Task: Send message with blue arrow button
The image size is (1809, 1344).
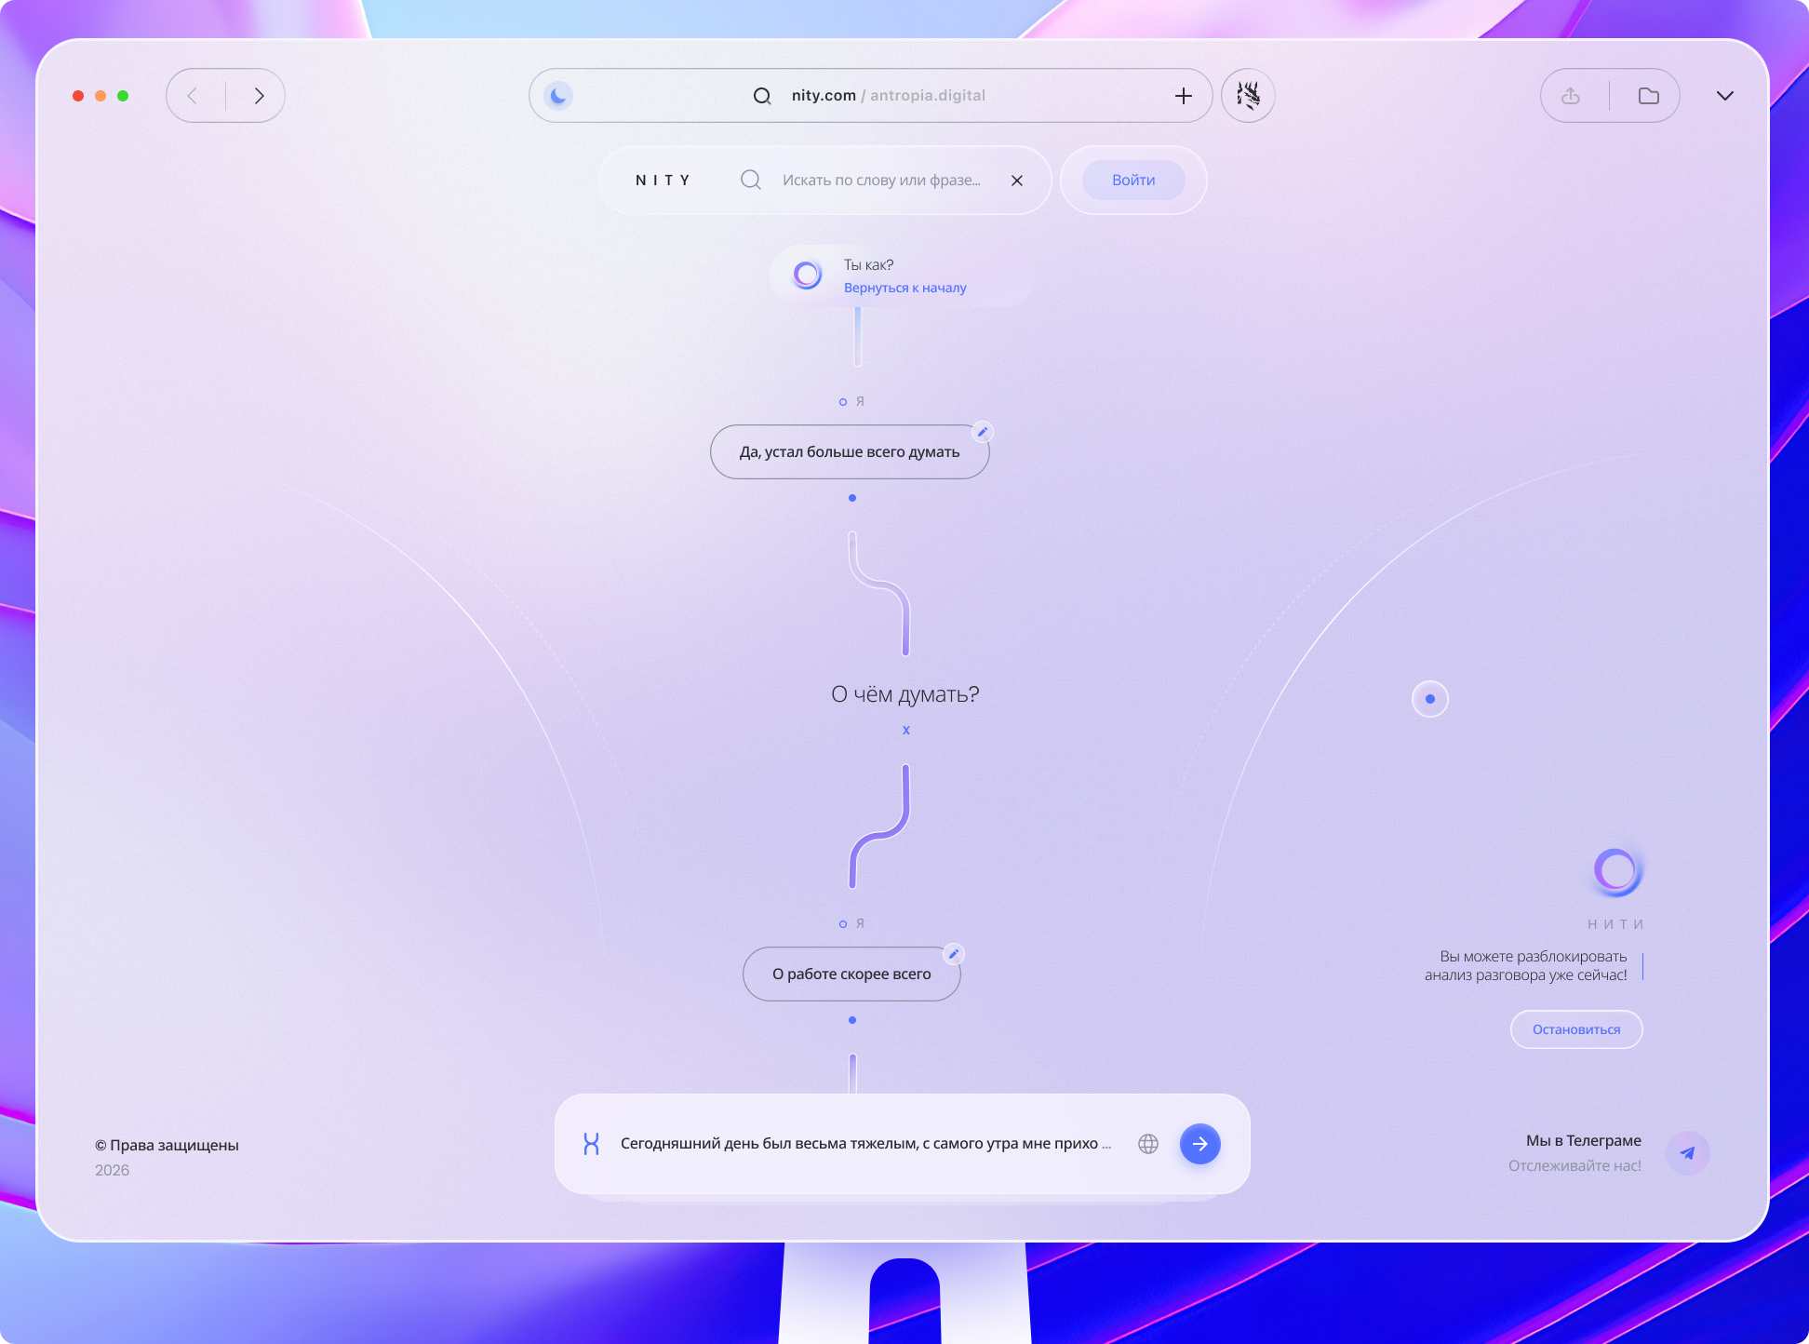Action: pyautogui.click(x=1199, y=1144)
